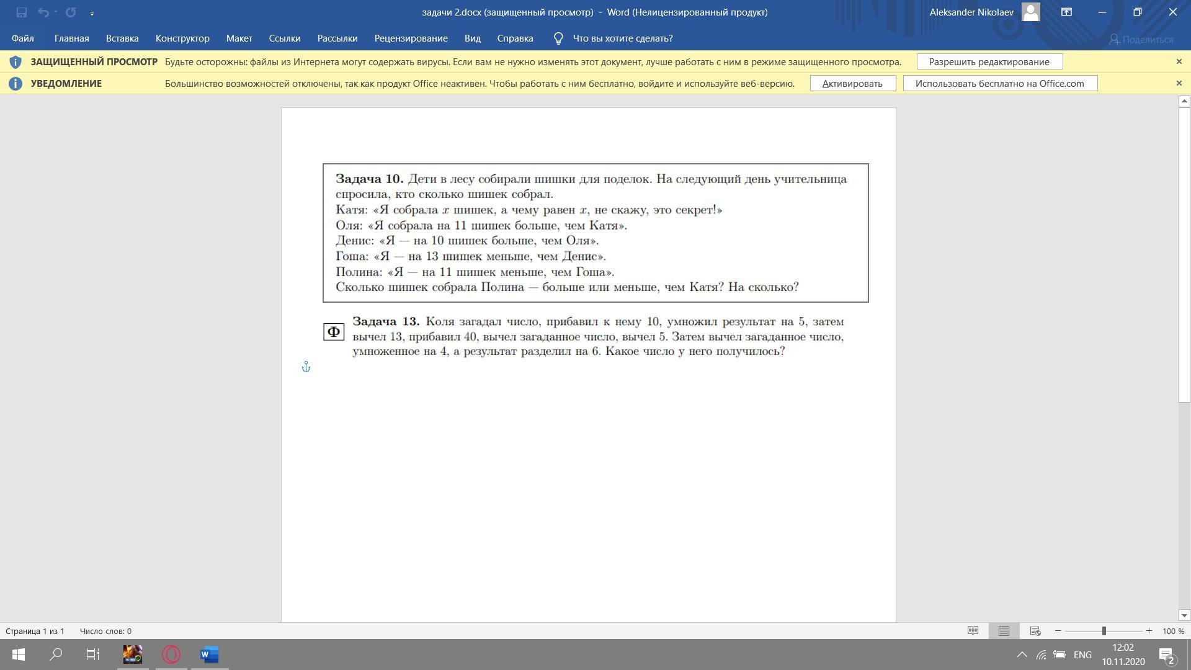Click the zoom in plus button
The image size is (1191, 670).
[x=1149, y=631]
